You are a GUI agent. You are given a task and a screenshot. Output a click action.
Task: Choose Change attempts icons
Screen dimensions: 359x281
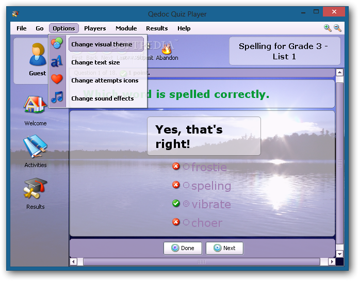coord(105,80)
